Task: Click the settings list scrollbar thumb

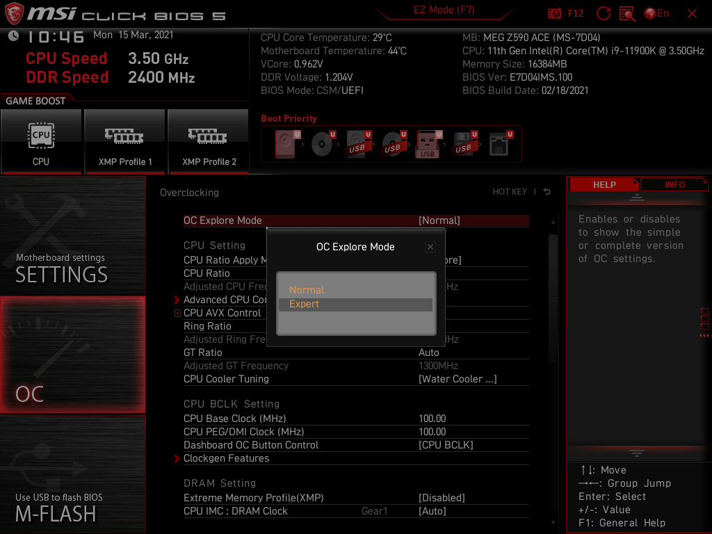Action: 553,298
